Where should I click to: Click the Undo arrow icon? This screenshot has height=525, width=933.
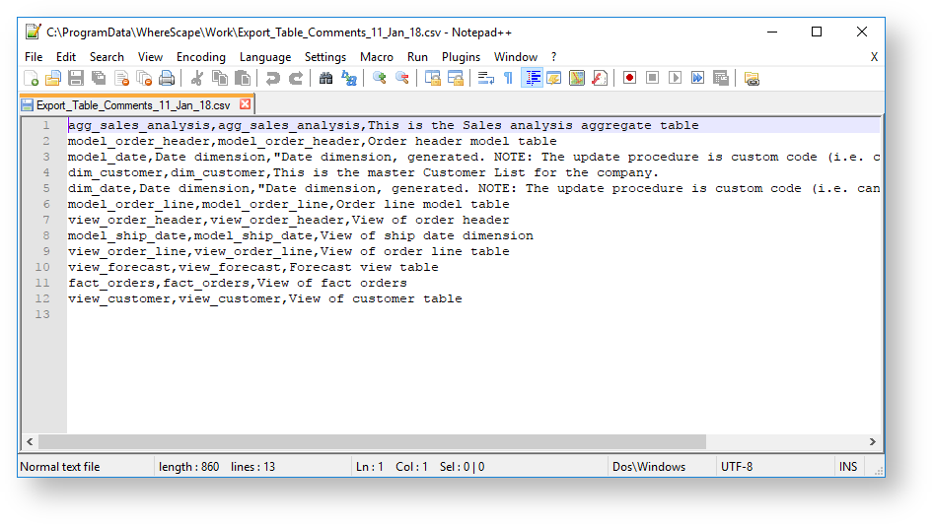[x=272, y=78]
